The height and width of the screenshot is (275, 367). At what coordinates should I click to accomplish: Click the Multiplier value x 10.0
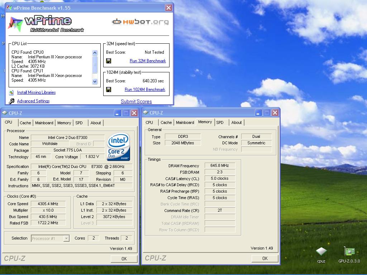tap(48, 211)
